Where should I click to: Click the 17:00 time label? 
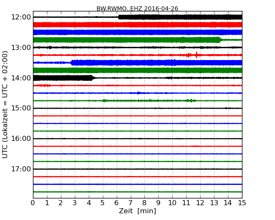(x=21, y=169)
